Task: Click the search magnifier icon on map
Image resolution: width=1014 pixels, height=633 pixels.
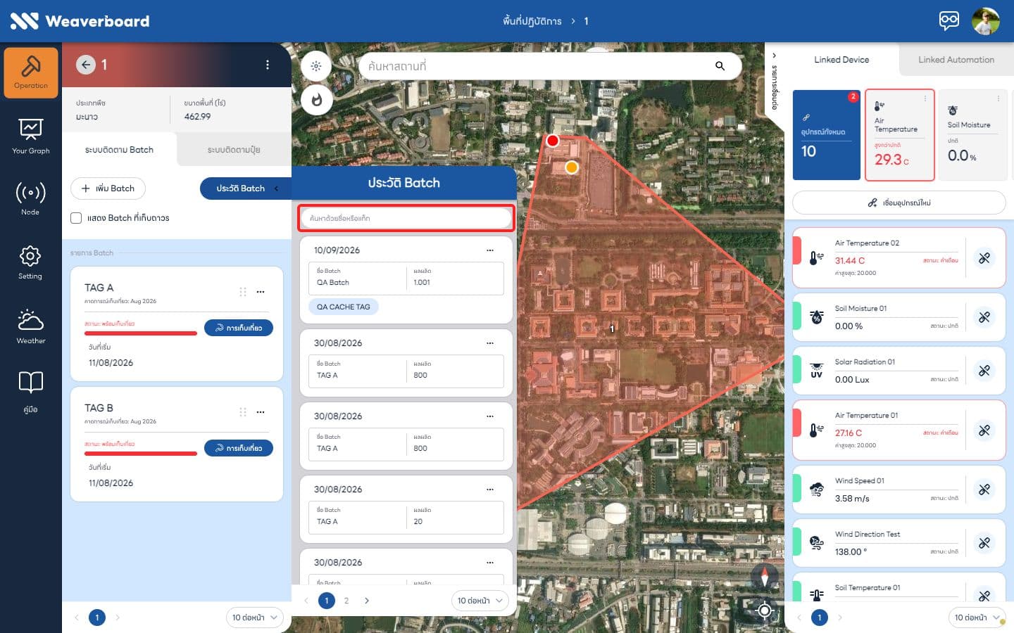Action: pos(720,66)
